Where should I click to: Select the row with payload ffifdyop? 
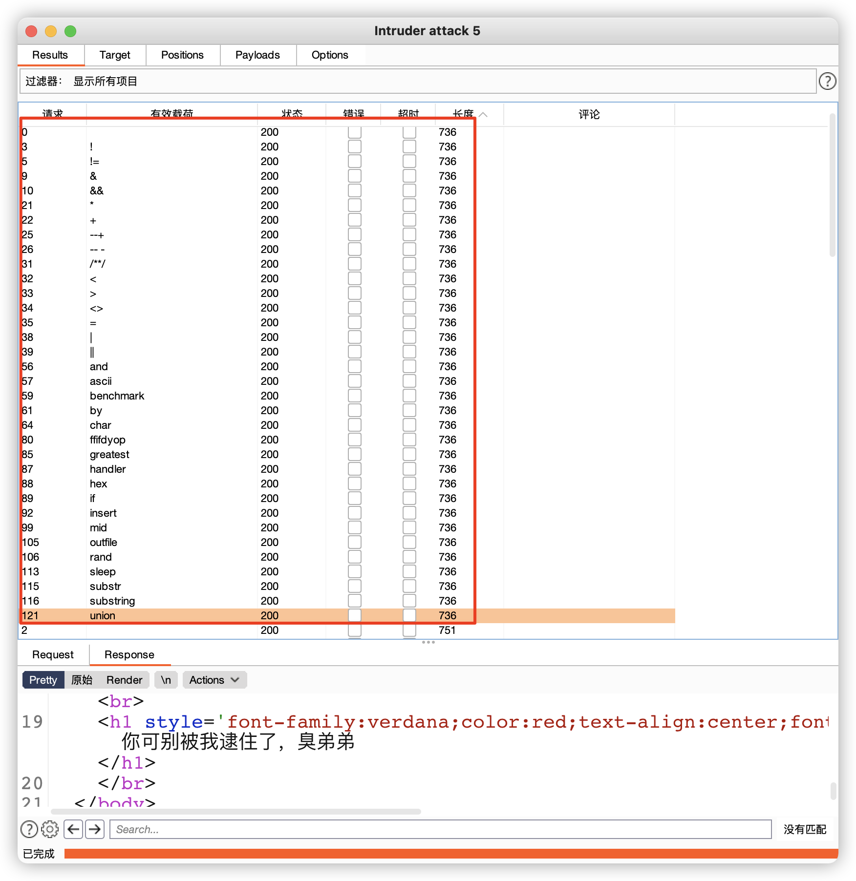tap(347, 440)
